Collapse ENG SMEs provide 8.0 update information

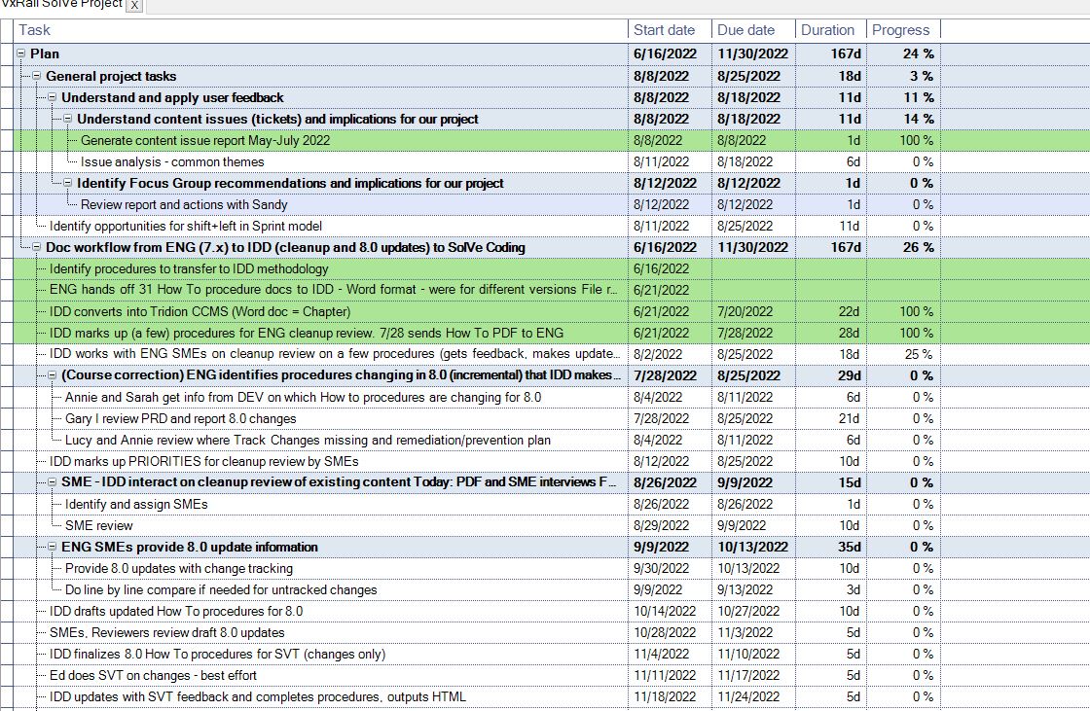[x=53, y=547]
